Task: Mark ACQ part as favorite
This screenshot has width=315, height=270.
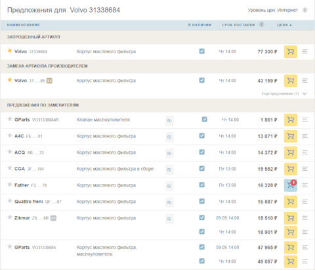Action: tap(10, 152)
